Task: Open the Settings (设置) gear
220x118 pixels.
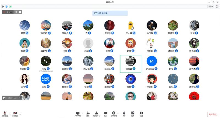Action: click(141, 113)
